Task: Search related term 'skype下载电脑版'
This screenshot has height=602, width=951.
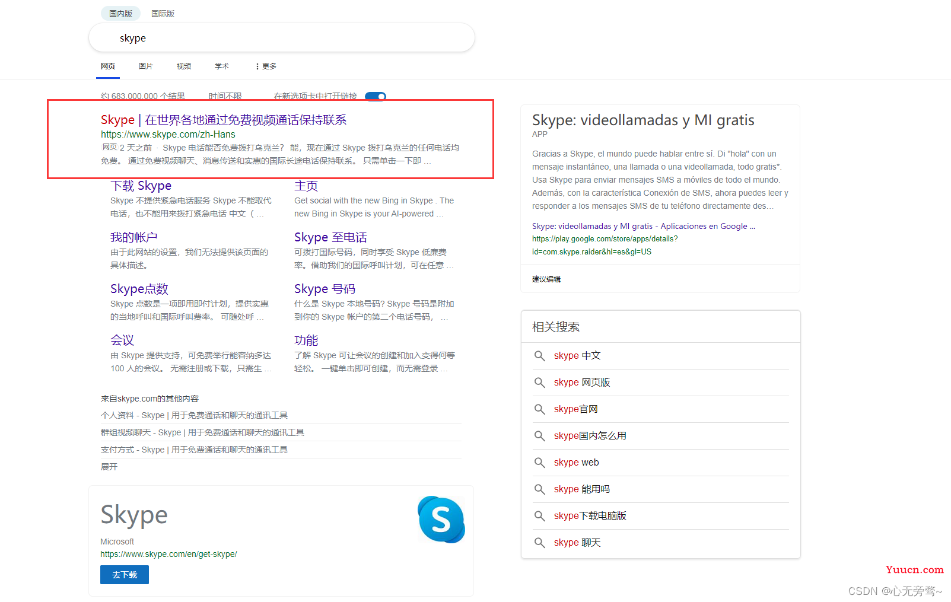Action: coord(590,516)
